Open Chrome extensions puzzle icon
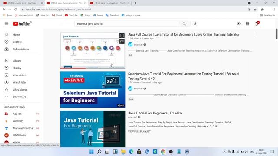Image resolution: width=278 pixels, height=156 pixels. tap(262, 10)
